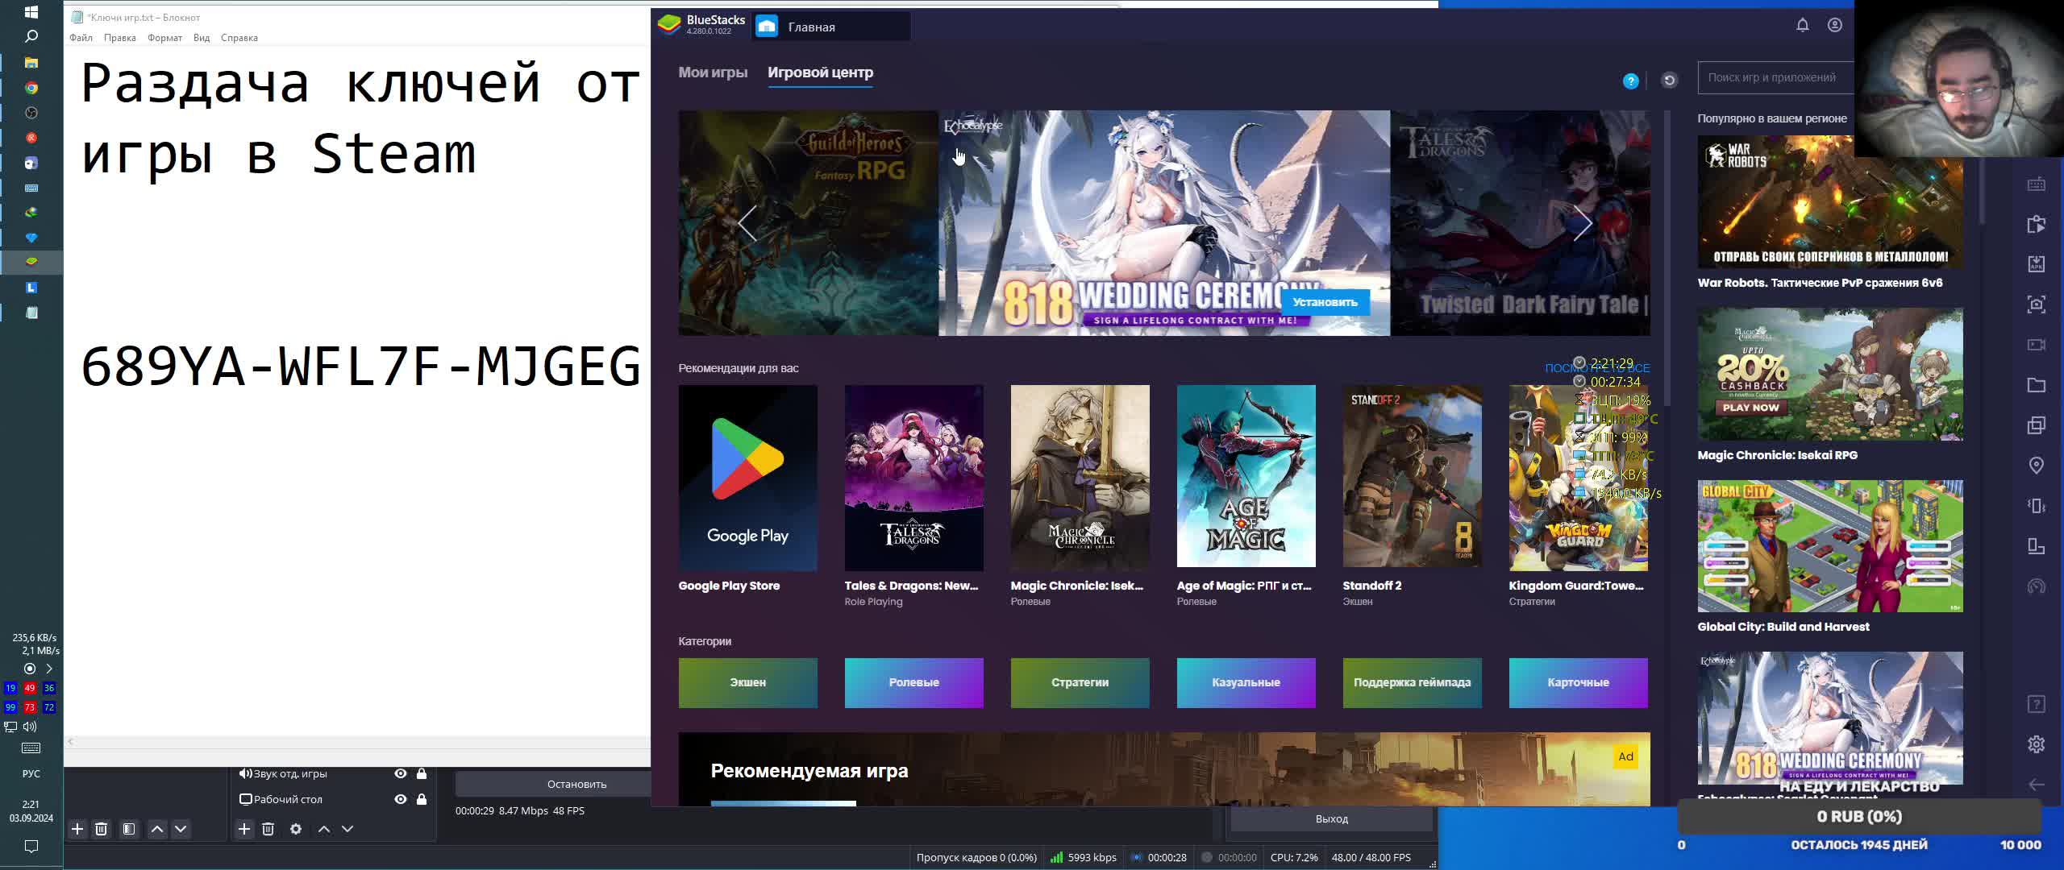Screen dimensions: 2064x870
Task: Go to next banner slide arrow
Action: [1582, 223]
